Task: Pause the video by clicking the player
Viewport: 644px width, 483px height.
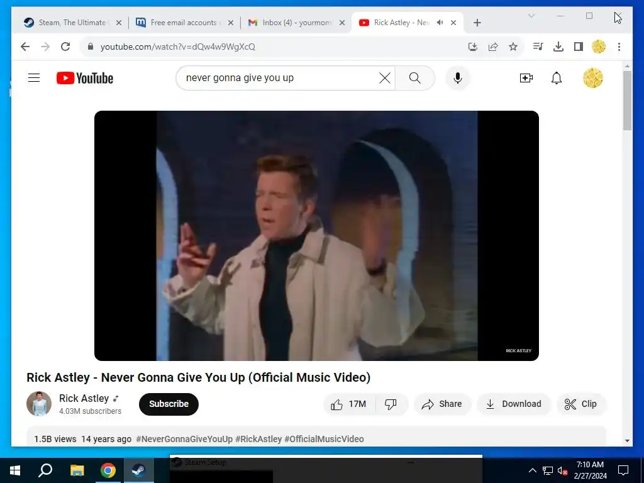Action: tap(316, 236)
